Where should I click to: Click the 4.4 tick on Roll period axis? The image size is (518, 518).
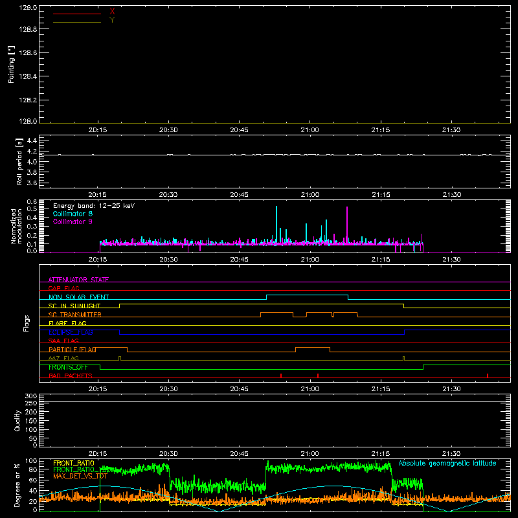coord(32,141)
